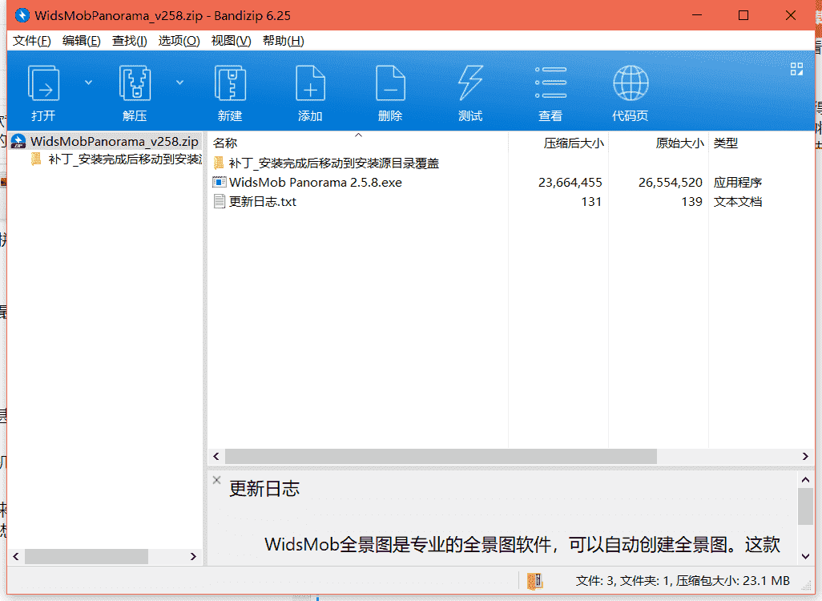The height and width of the screenshot is (601, 822).
Task: Expand the Open (打开) dropdown arrow
Action: click(x=89, y=83)
